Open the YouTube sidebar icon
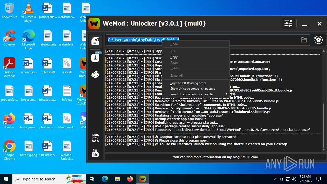The image size is (327, 184). 95,153
